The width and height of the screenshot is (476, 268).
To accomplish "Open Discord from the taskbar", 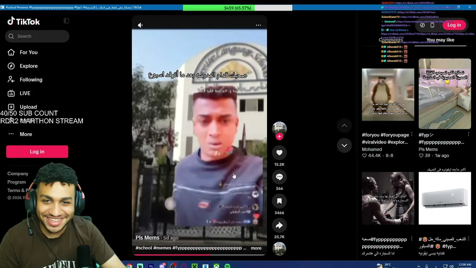I will [162, 266].
